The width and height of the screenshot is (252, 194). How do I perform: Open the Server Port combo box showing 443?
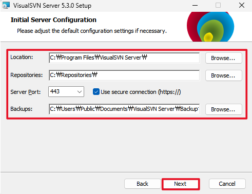[66, 92]
